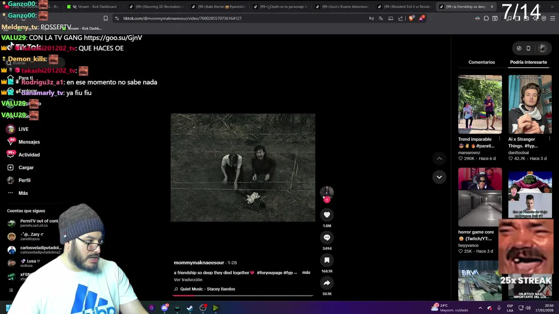This screenshot has width=559, height=314.
Task: Expand the video description with 'más'
Action: click(x=306, y=273)
